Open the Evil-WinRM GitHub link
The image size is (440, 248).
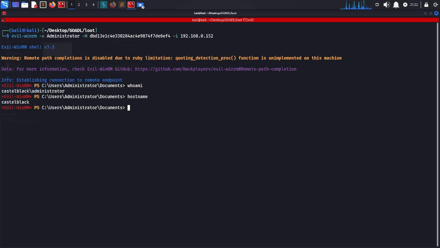pyautogui.click(x=216, y=69)
